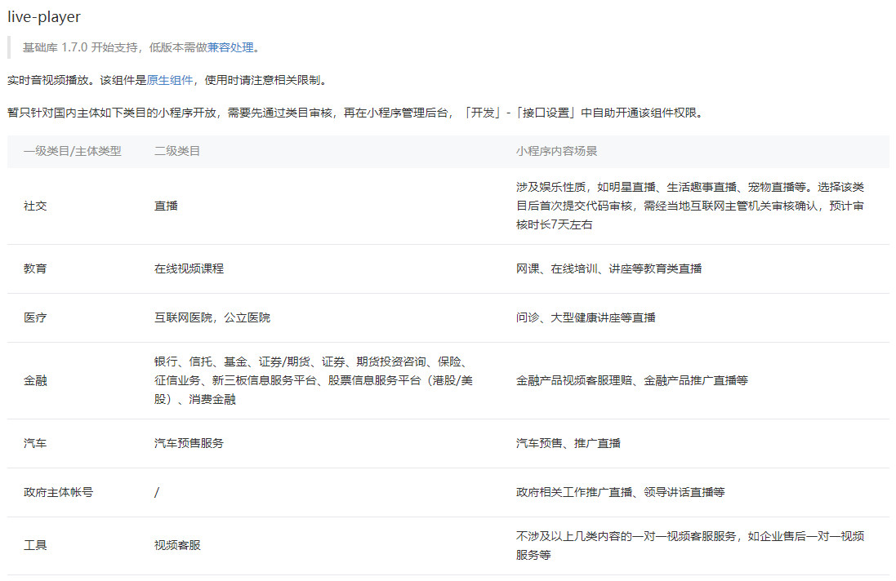This screenshot has width=896, height=581.
Task: Click the live-player heading
Action: [44, 17]
